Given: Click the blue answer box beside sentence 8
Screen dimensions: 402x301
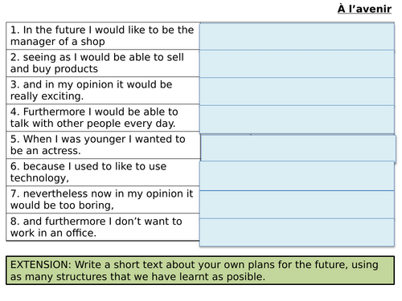Looking at the screenshot, I should pos(297,233).
